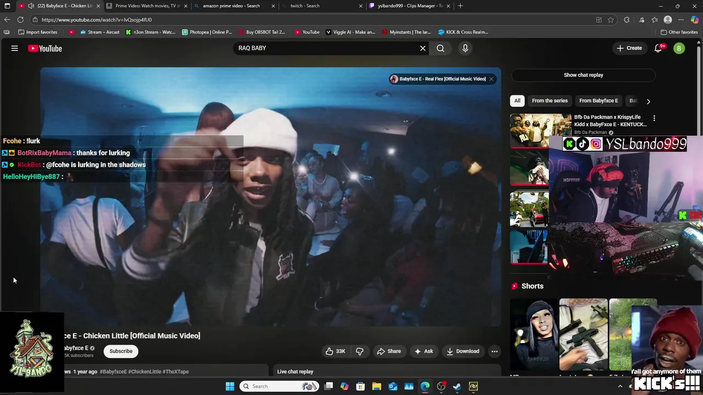Go to the YouTube home logo

coord(45,48)
